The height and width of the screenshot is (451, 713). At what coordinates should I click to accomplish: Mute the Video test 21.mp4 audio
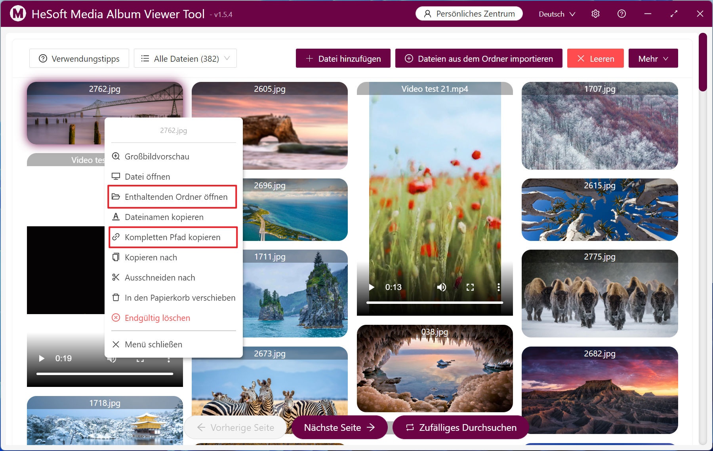click(x=441, y=287)
